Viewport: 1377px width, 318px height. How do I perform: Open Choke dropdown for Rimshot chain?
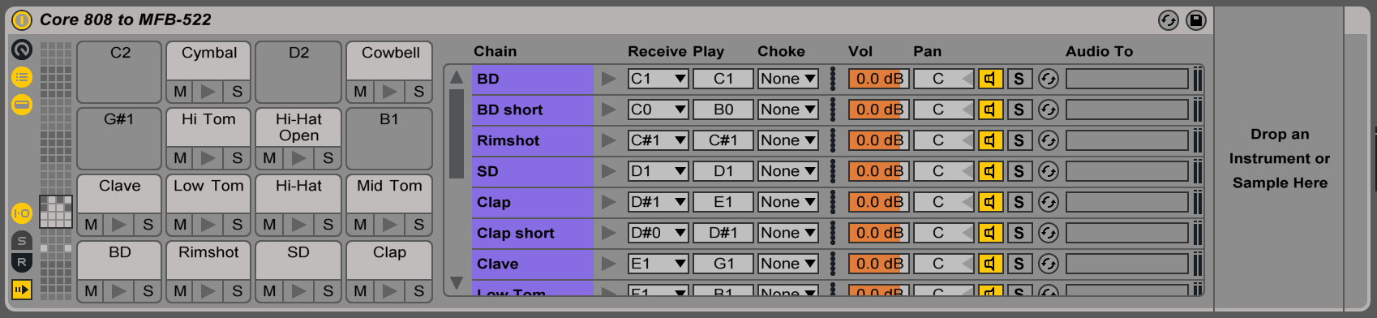tap(788, 140)
